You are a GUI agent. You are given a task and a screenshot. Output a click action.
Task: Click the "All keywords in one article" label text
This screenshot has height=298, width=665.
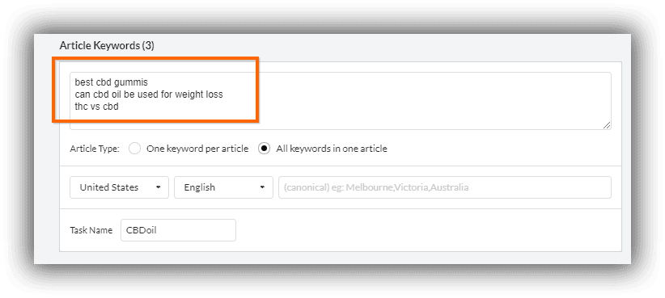pos(332,149)
